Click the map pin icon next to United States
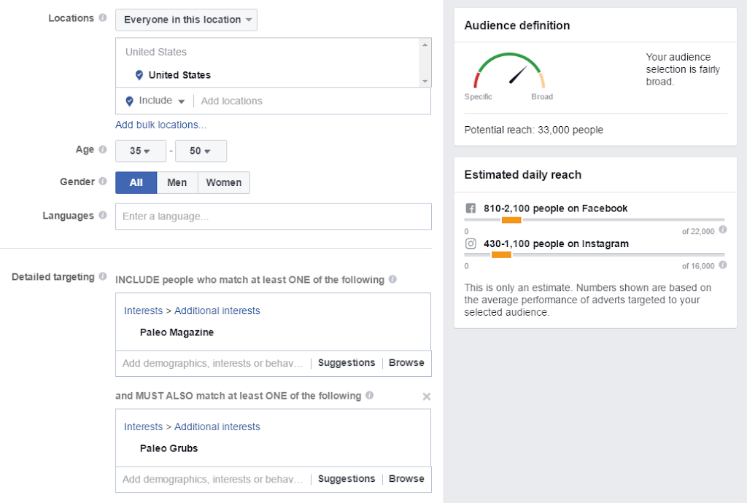 (x=139, y=75)
